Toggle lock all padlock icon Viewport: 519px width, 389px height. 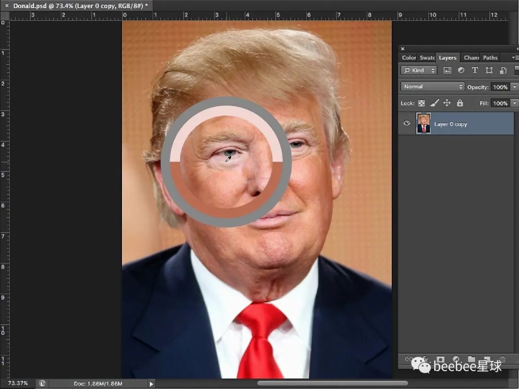[459, 103]
